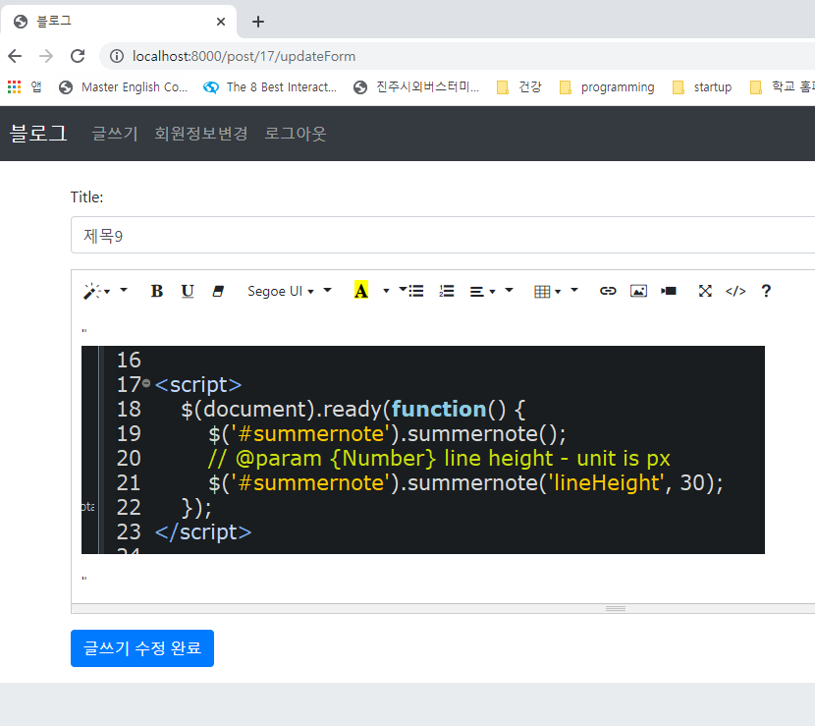Select the 블로그 browser tab
Screen dimensions: 815x726
(x=119, y=22)
